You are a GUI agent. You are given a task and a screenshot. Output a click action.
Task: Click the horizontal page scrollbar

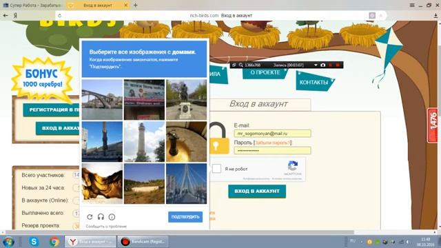(x=180, y=233)
